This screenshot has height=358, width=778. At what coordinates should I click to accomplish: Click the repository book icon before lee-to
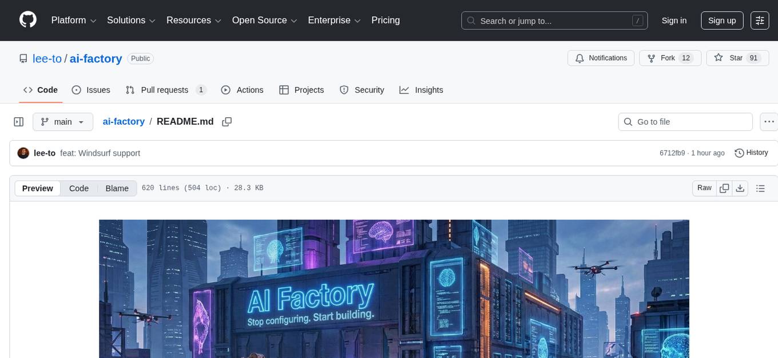point(23,58)
